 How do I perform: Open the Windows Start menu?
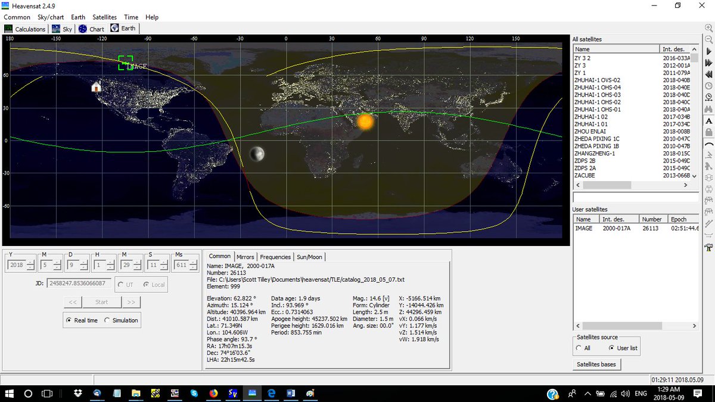tap(10, 394)
